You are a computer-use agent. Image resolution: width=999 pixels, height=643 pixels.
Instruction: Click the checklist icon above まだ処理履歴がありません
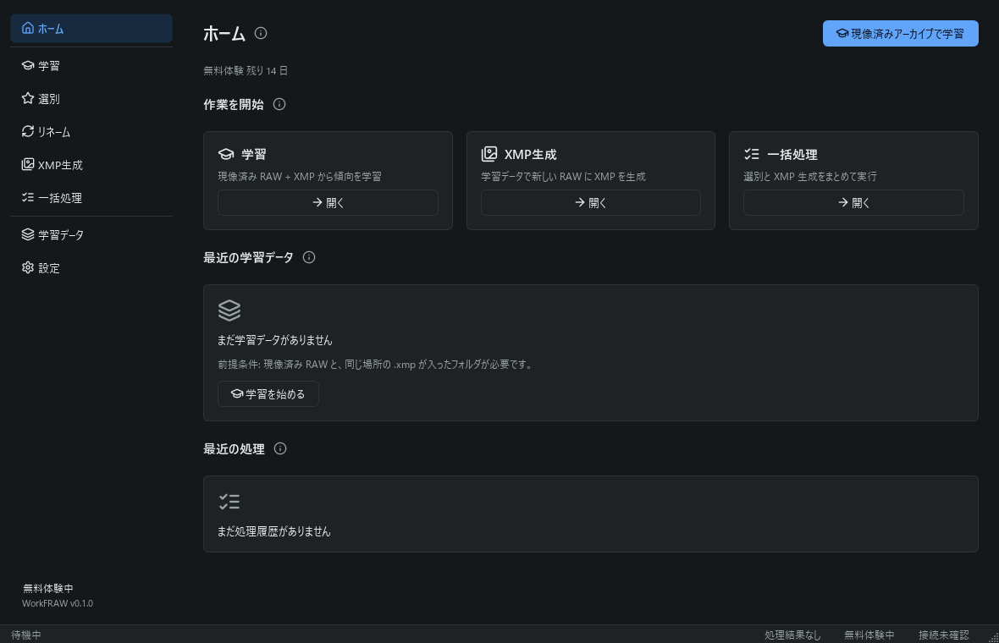click(x=229, y=502)
